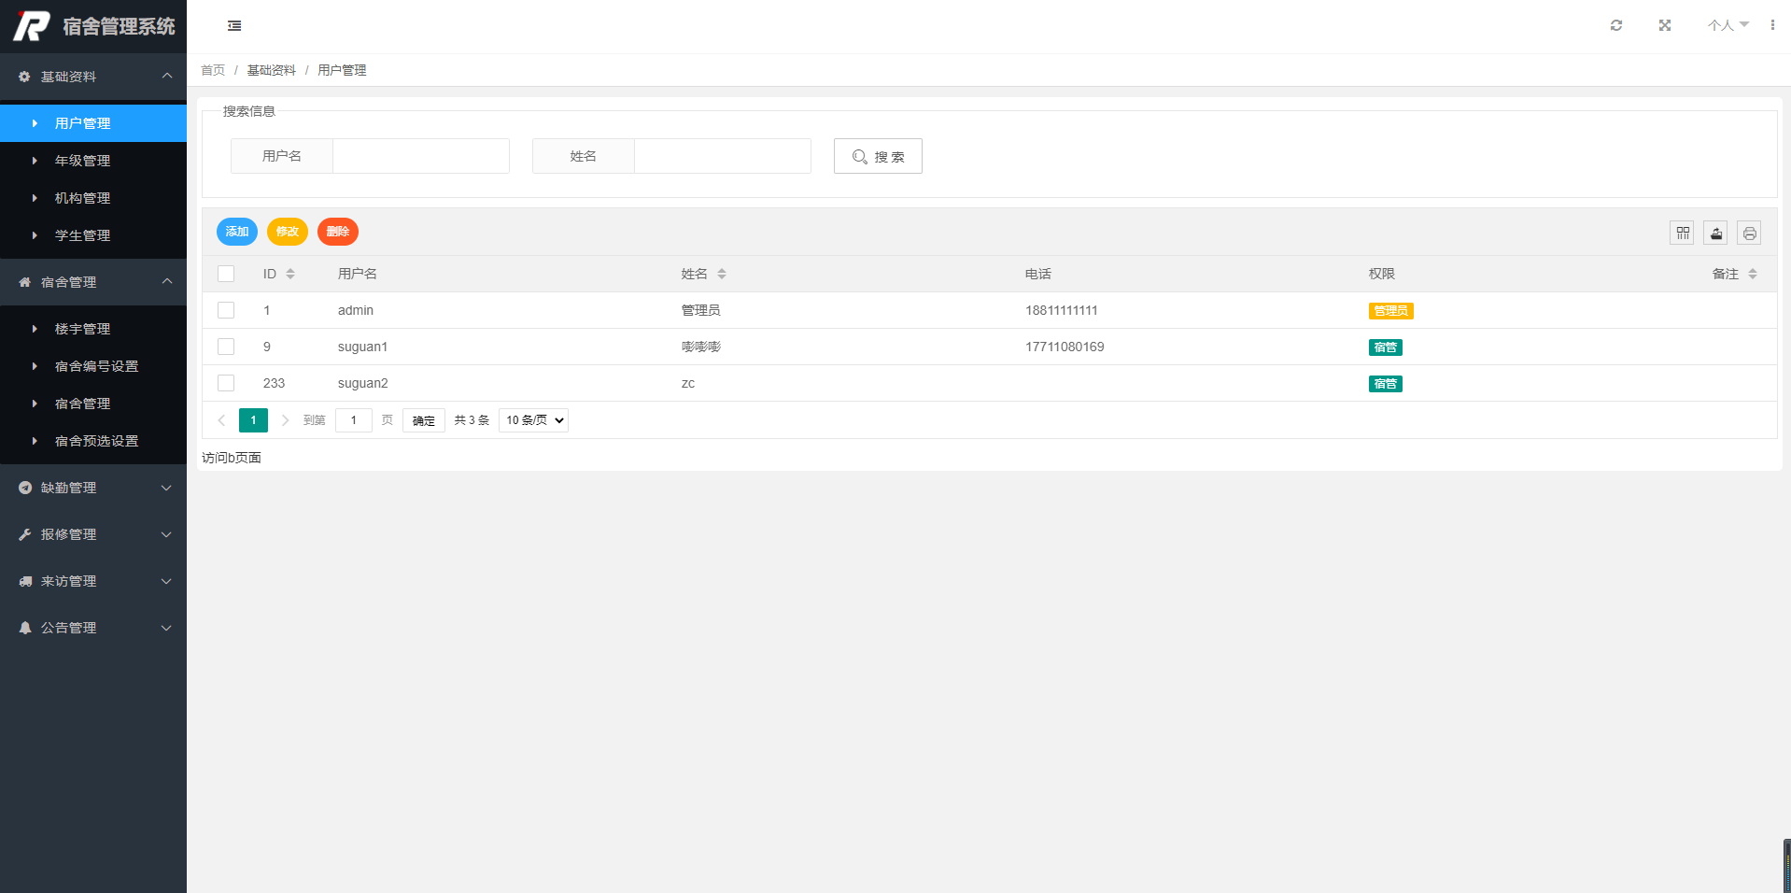Check the box for the admin row
The height and width of the screenshot is (893, 1791).
226,310
